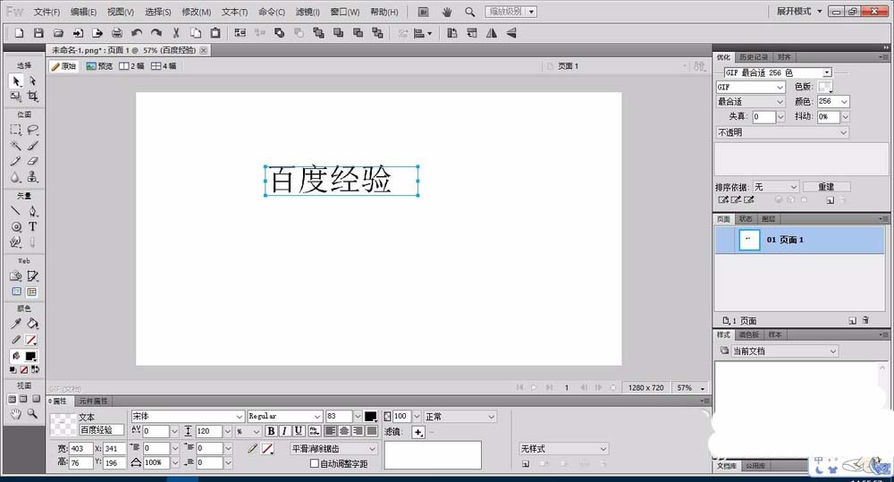The height and width of the screenshot is (482, 894).
Task: Open the 文件(F) menu
Action: click(x=46, y=12)
